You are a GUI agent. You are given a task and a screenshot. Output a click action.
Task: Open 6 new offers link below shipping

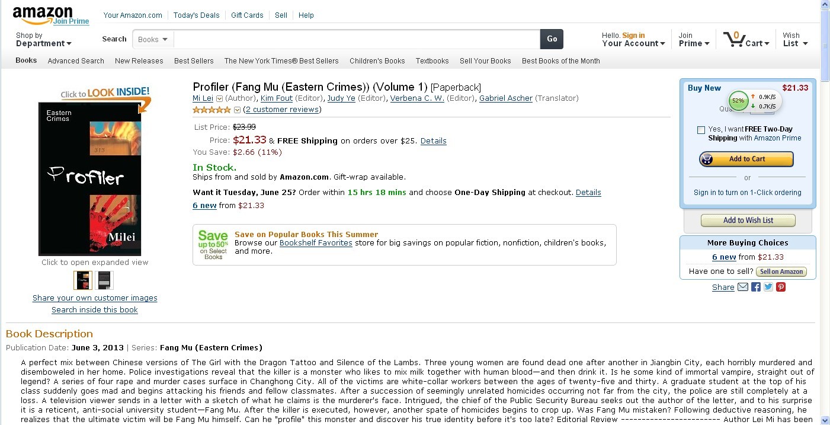(x=204, y=206)
